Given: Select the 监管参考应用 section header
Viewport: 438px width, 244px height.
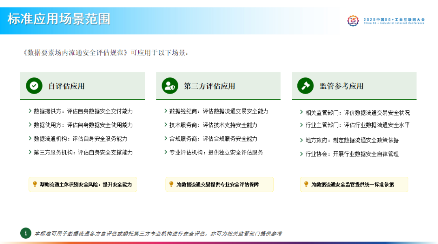Looking at the screenshot, I should (x=341, y=86).
